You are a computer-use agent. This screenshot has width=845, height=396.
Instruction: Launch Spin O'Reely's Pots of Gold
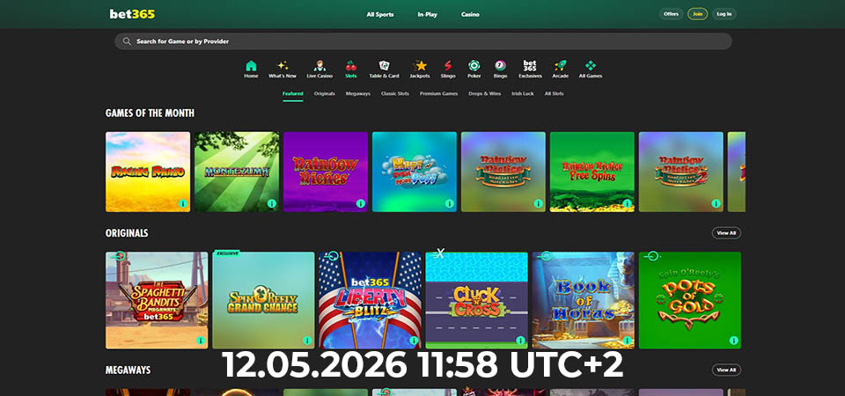(690, 300)
